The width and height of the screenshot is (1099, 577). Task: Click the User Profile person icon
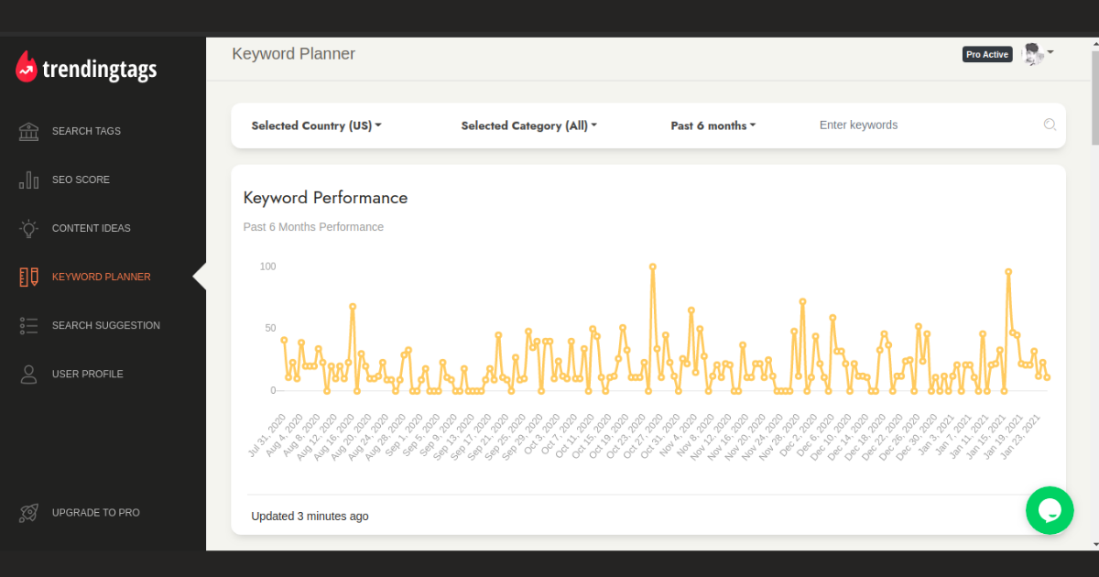click(x=28, y=374)
